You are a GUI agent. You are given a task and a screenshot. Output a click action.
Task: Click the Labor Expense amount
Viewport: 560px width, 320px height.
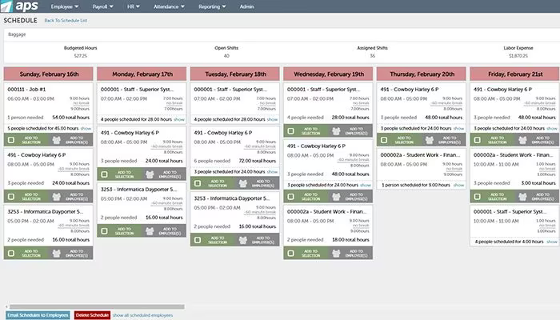coord(518,56)
